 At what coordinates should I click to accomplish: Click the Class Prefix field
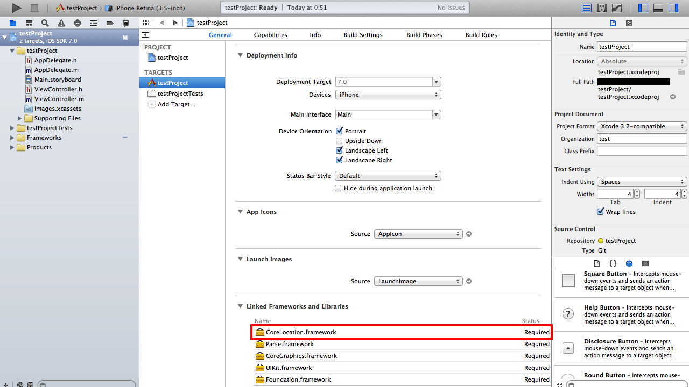click(642, 151)
